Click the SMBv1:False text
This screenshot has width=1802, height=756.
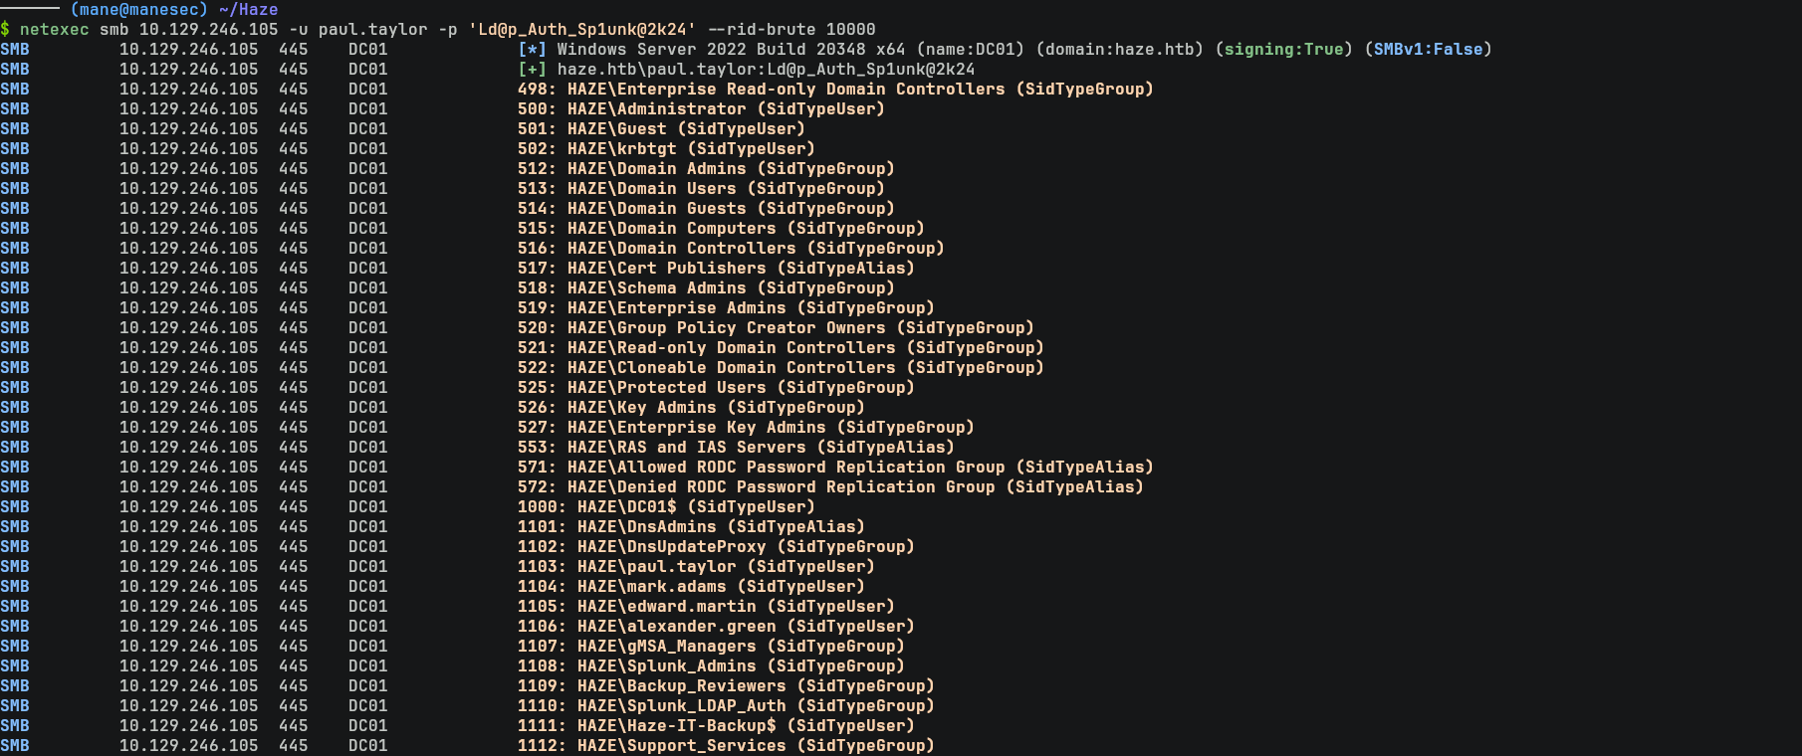pyautogui.click(x=1428, y=49)
